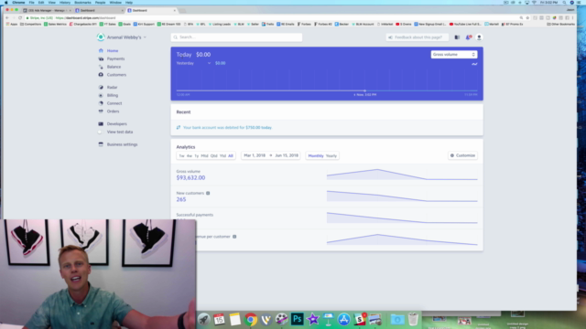The image size is (586, 329).
Task: Open the Customers sidebar icon
Action: tap(101, 75)
